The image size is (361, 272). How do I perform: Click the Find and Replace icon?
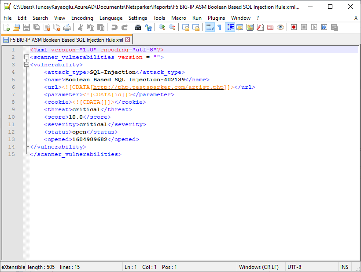[148, 27]
